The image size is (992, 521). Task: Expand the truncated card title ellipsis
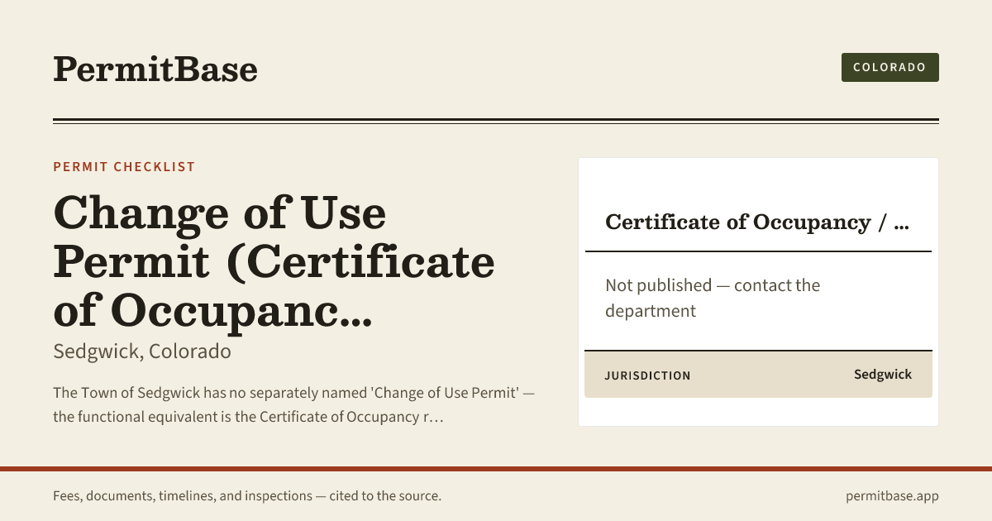[902, 223]
